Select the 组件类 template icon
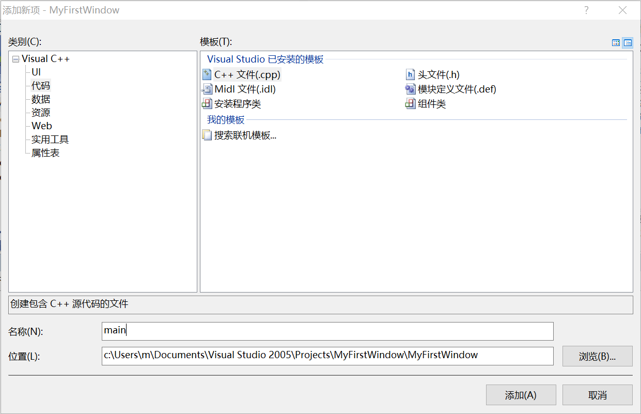 (x=410, y=104)
